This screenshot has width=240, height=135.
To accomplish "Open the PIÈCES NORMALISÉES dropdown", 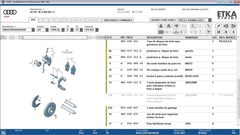I will (210, 20).
